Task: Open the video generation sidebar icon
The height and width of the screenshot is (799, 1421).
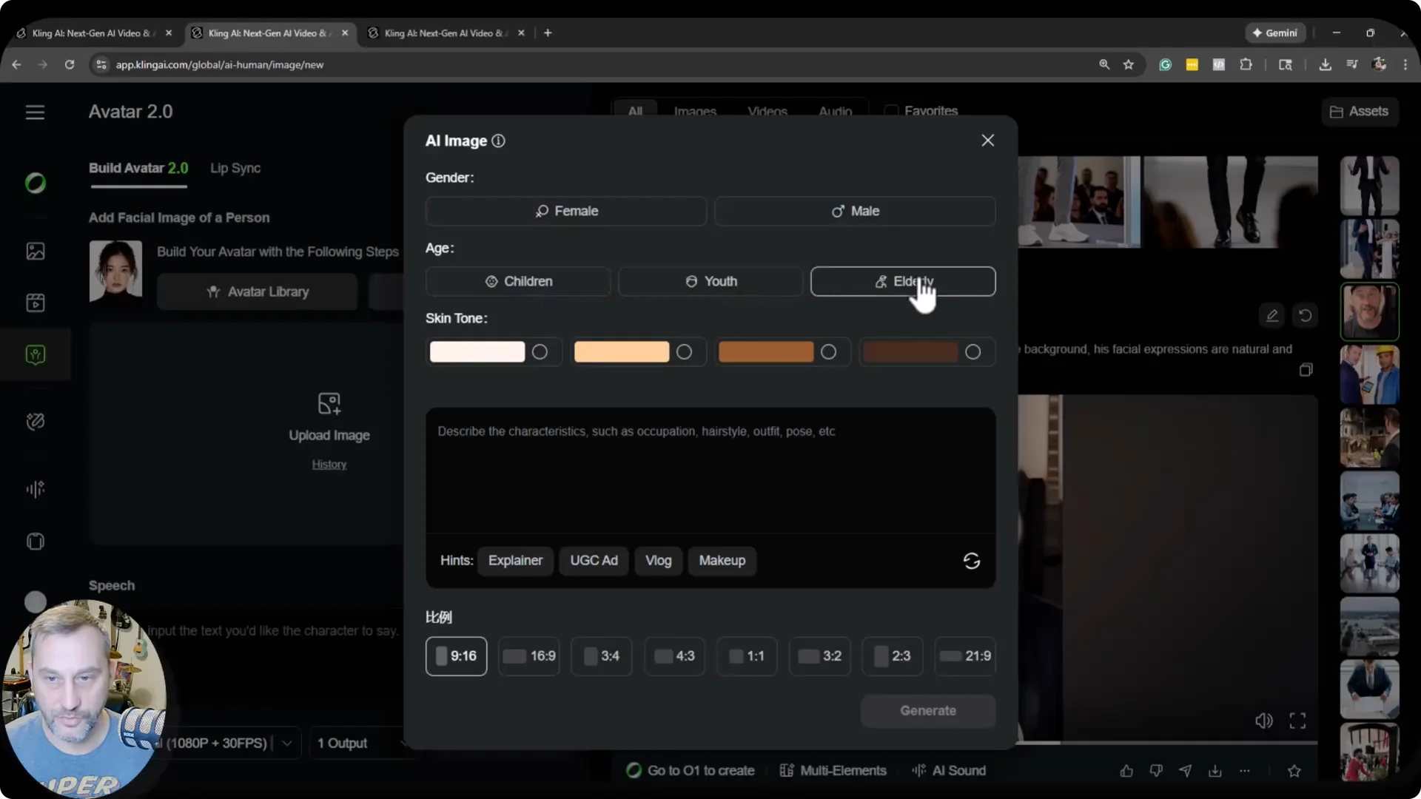Action: coord(35,303)
